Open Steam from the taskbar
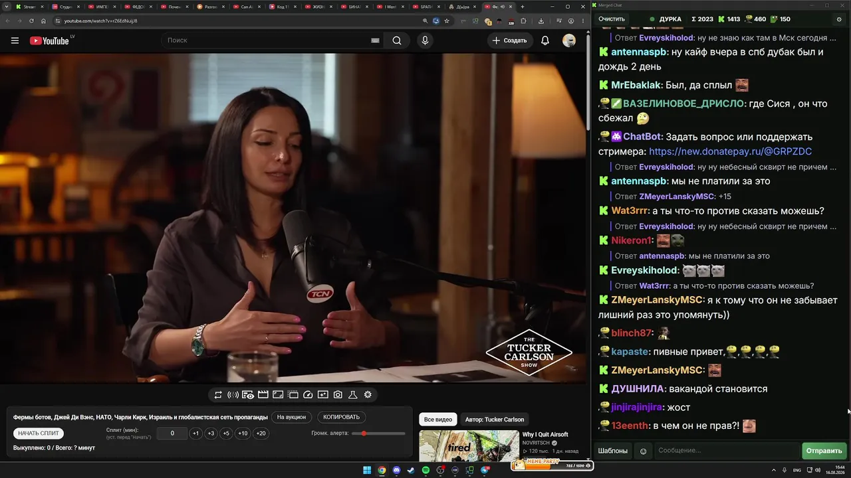 tap(411, 471)
